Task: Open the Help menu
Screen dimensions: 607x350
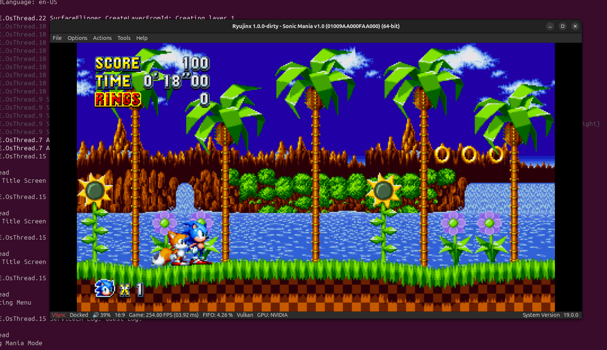Action: coord(142,38)
